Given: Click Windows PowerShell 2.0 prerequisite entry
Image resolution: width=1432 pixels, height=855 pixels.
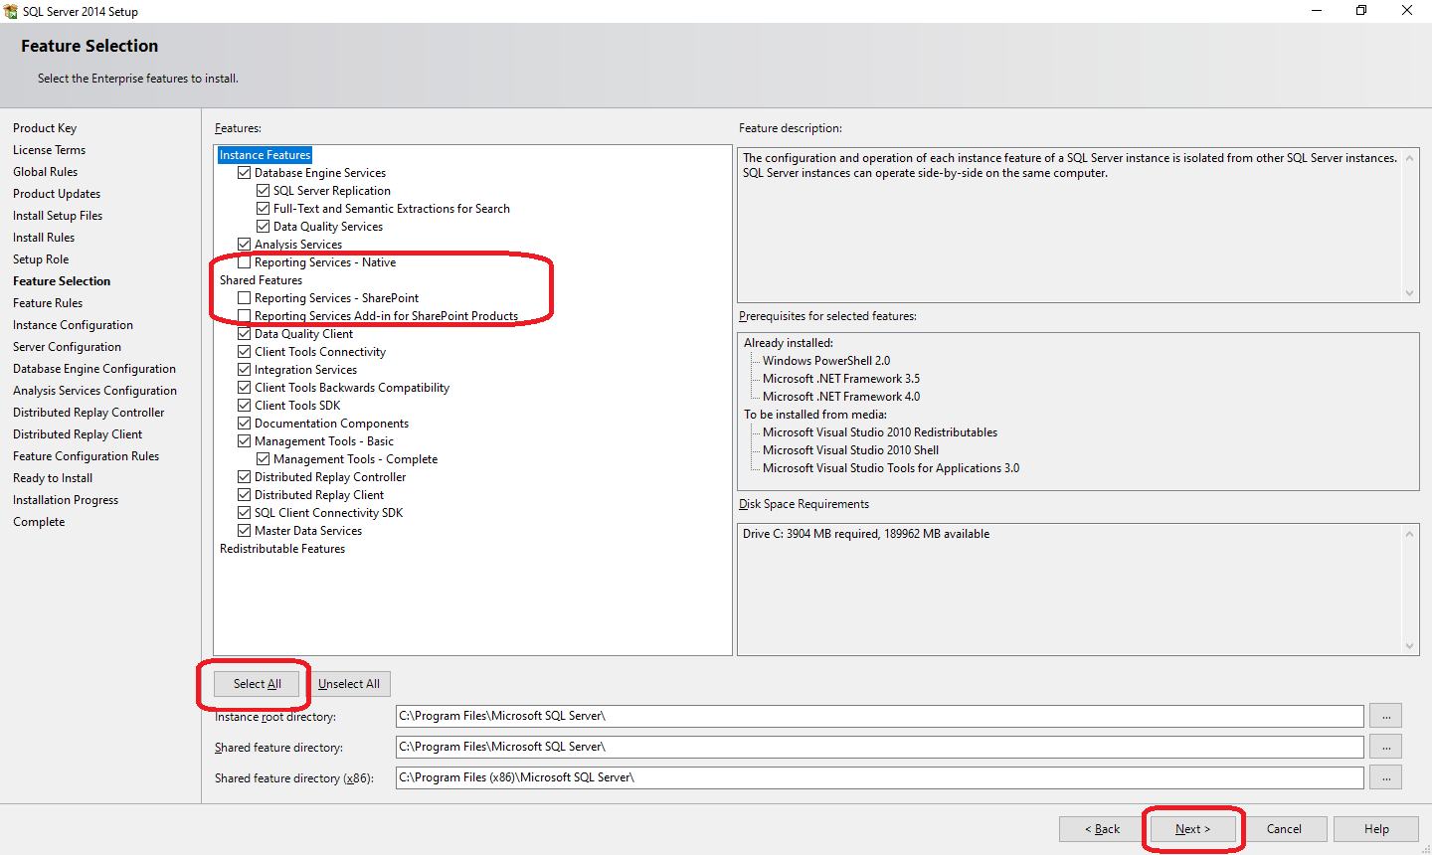Looking at the screenshot, I should pos(826,361).
